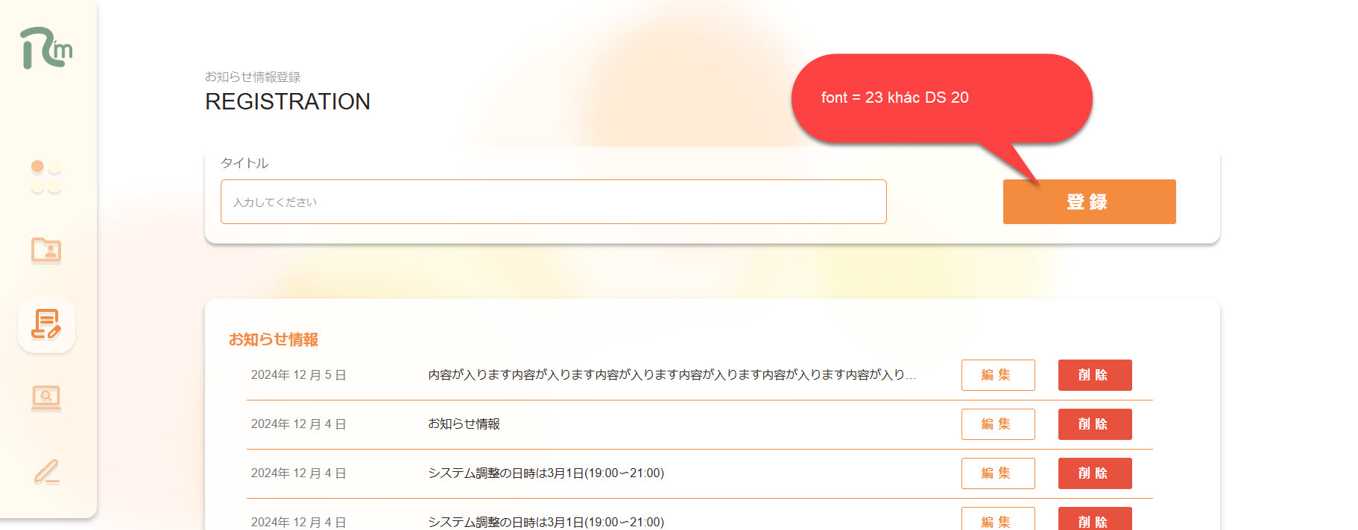This screenshot has width=1358, height=530.
Task: Click the タイトル input field
Action: point(553,202)
